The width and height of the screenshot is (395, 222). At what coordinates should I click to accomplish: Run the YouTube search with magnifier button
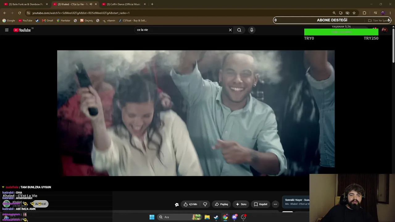click(x=239, y=30)
